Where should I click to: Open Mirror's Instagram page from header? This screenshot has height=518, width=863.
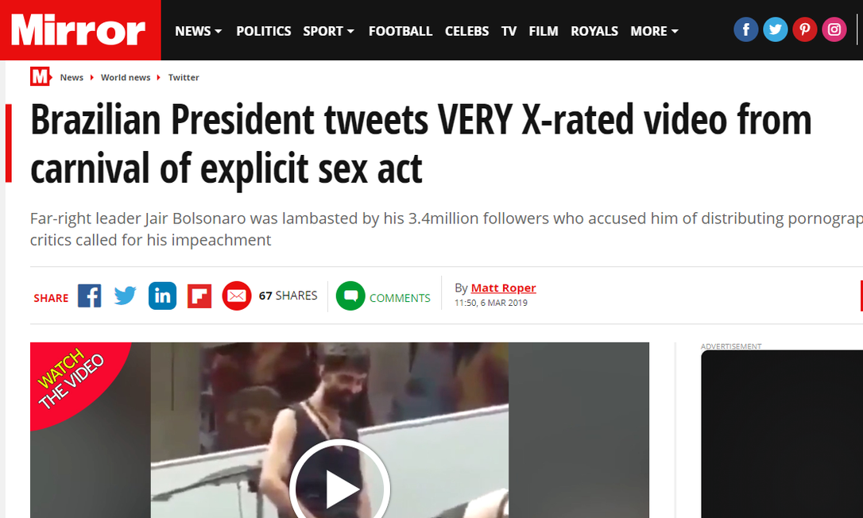click(x=834, y=30)
